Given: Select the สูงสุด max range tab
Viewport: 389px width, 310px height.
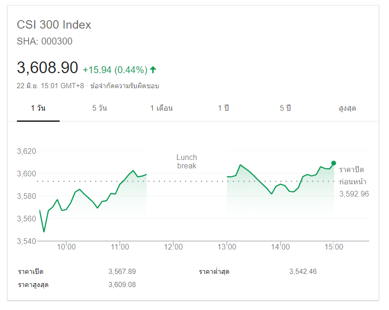Looking at the screenshot, I should click(347, 108).
